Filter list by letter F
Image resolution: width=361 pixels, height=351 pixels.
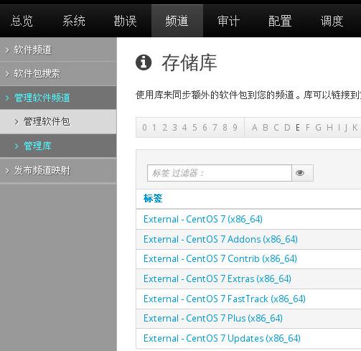click(x=307, y=128)
